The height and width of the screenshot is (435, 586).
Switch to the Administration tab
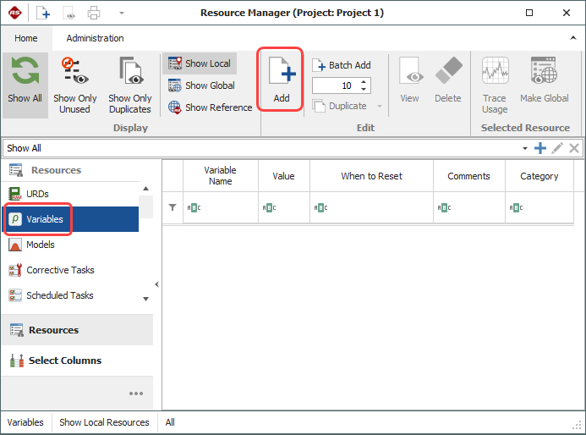(x=95, y=38)
